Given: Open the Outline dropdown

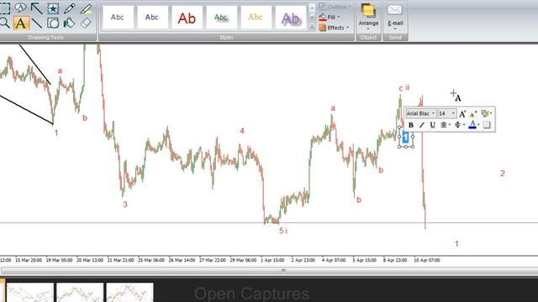Looking at the screenshot, I should point(335,6).
